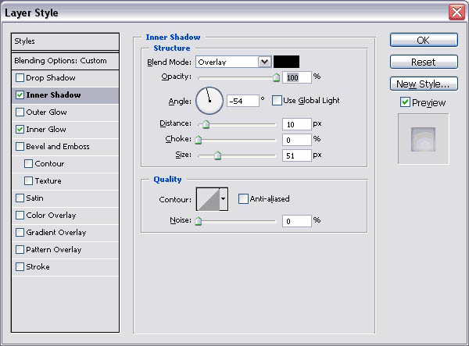The image size is (469, 346).
Task: Open the contour thumbnail picker
Action: coord(207,199)
